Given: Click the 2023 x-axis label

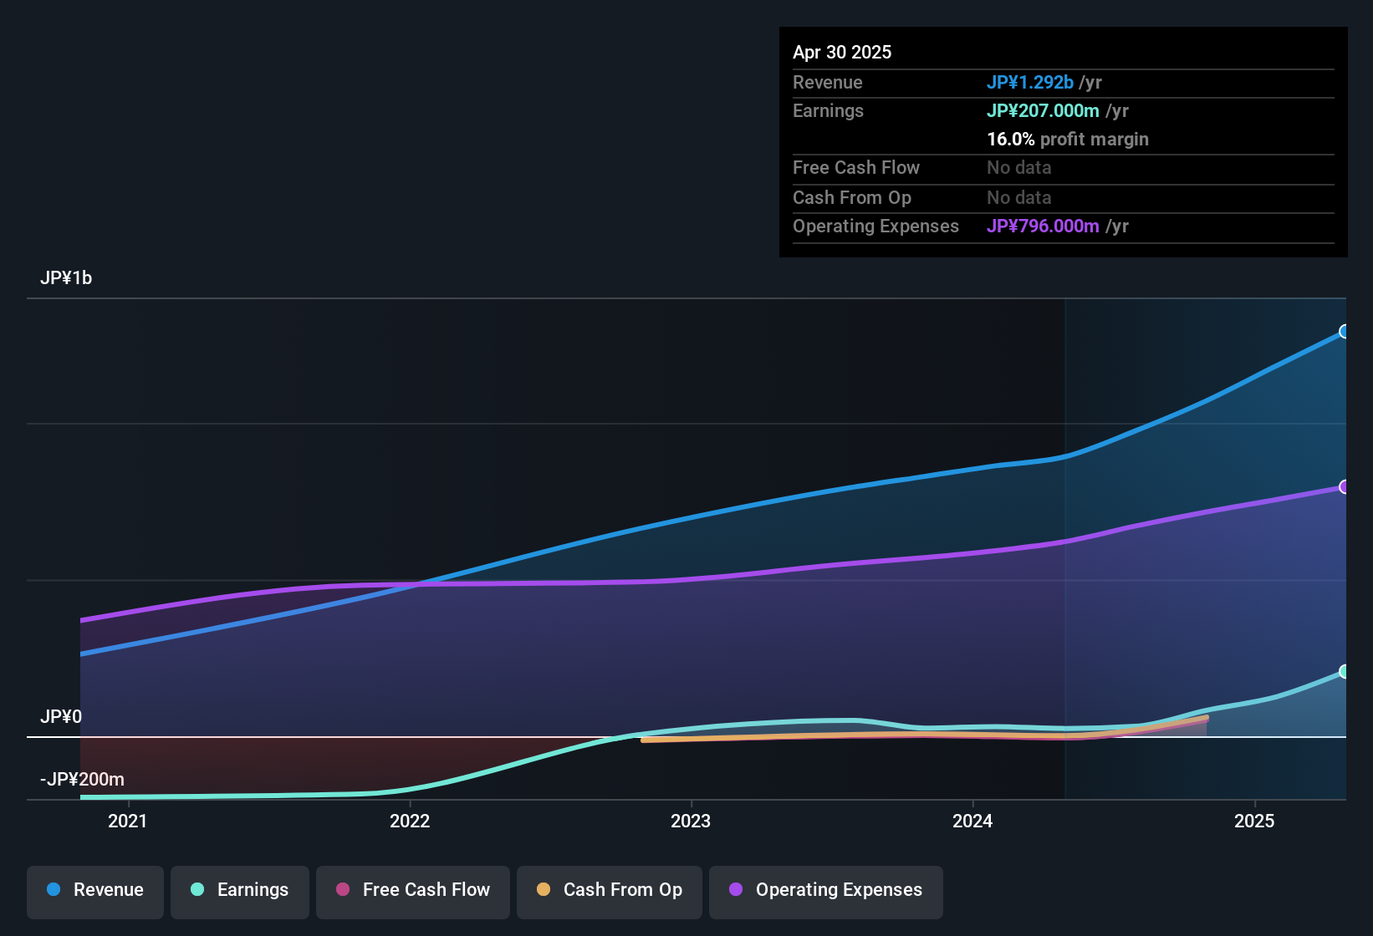Looking at the screenshot, I should (691, 822).
